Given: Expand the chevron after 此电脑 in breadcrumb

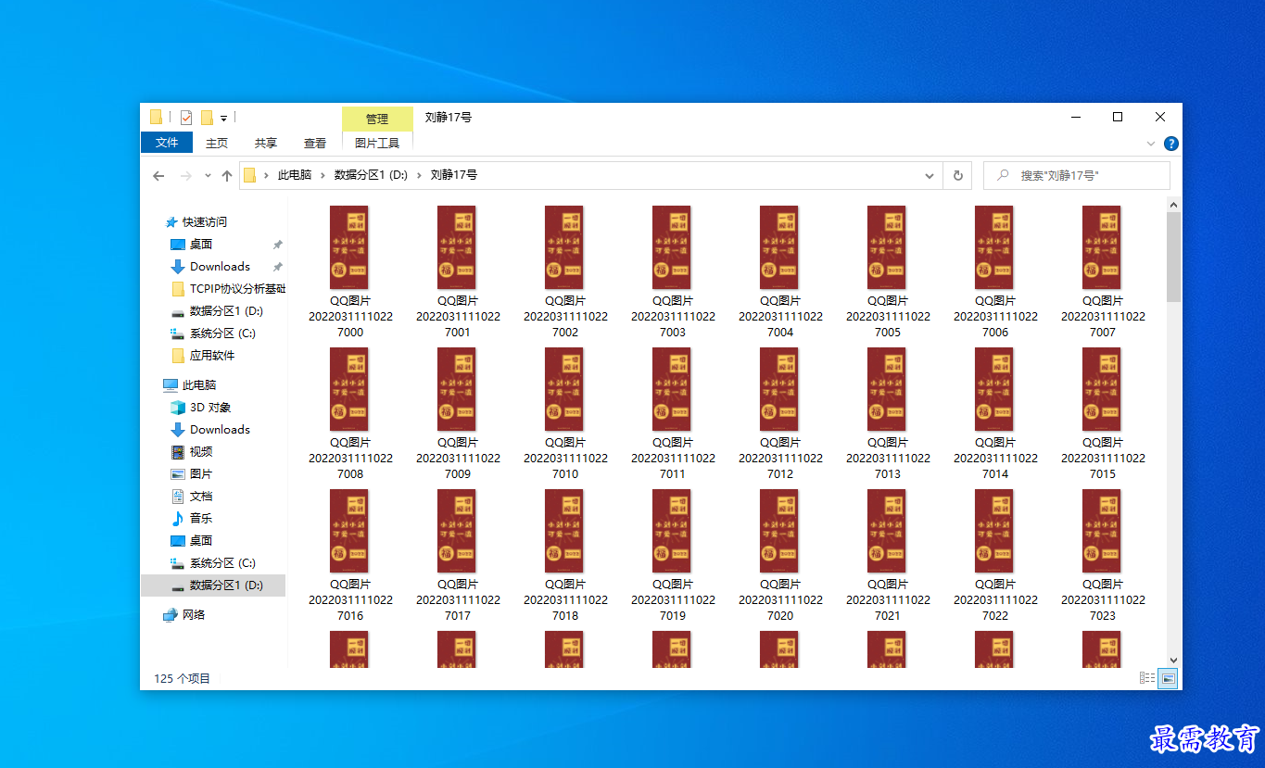Looking at the screenshot, I should point(323,175).
